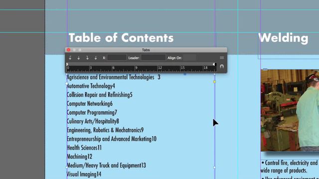The height and width of the screenshot is (179, 319).
Task: Select the Left-Justified Tab button
Action: [70, 58]
